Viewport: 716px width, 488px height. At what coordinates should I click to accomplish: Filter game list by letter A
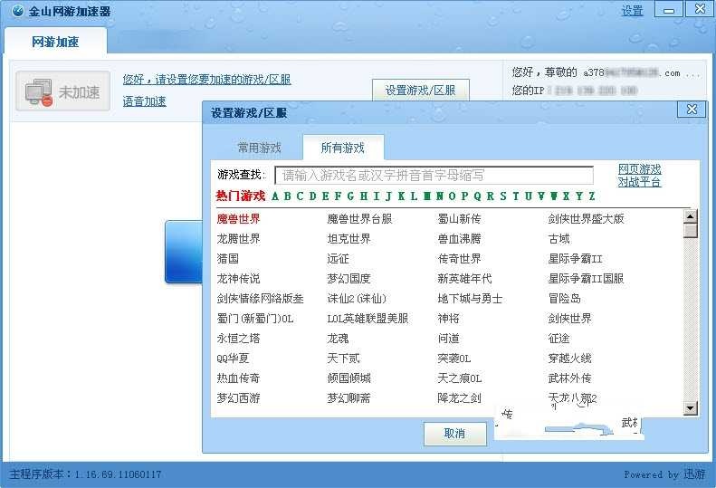pyautogui.click(x=275, y=196)
